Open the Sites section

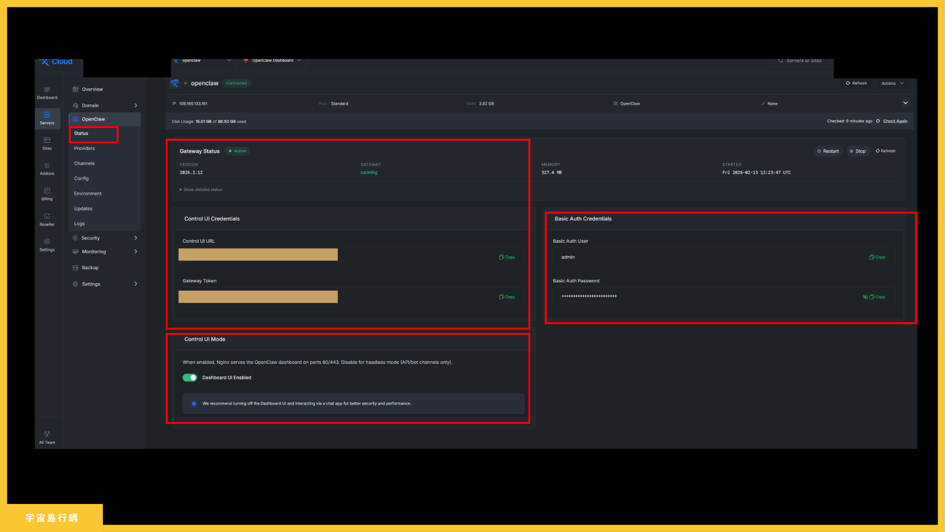[47, 144]
